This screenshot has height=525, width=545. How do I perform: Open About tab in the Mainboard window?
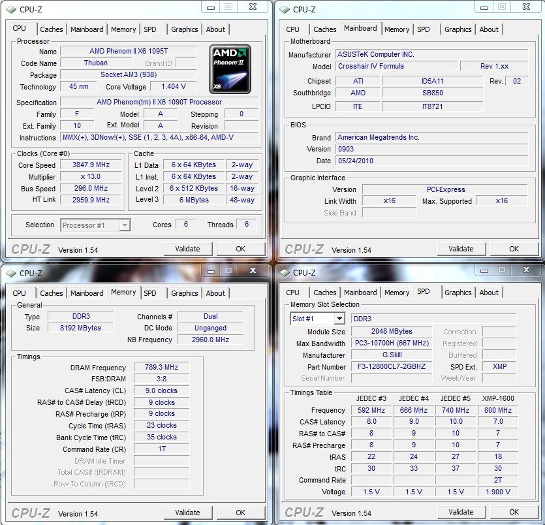tap(489, 29)
